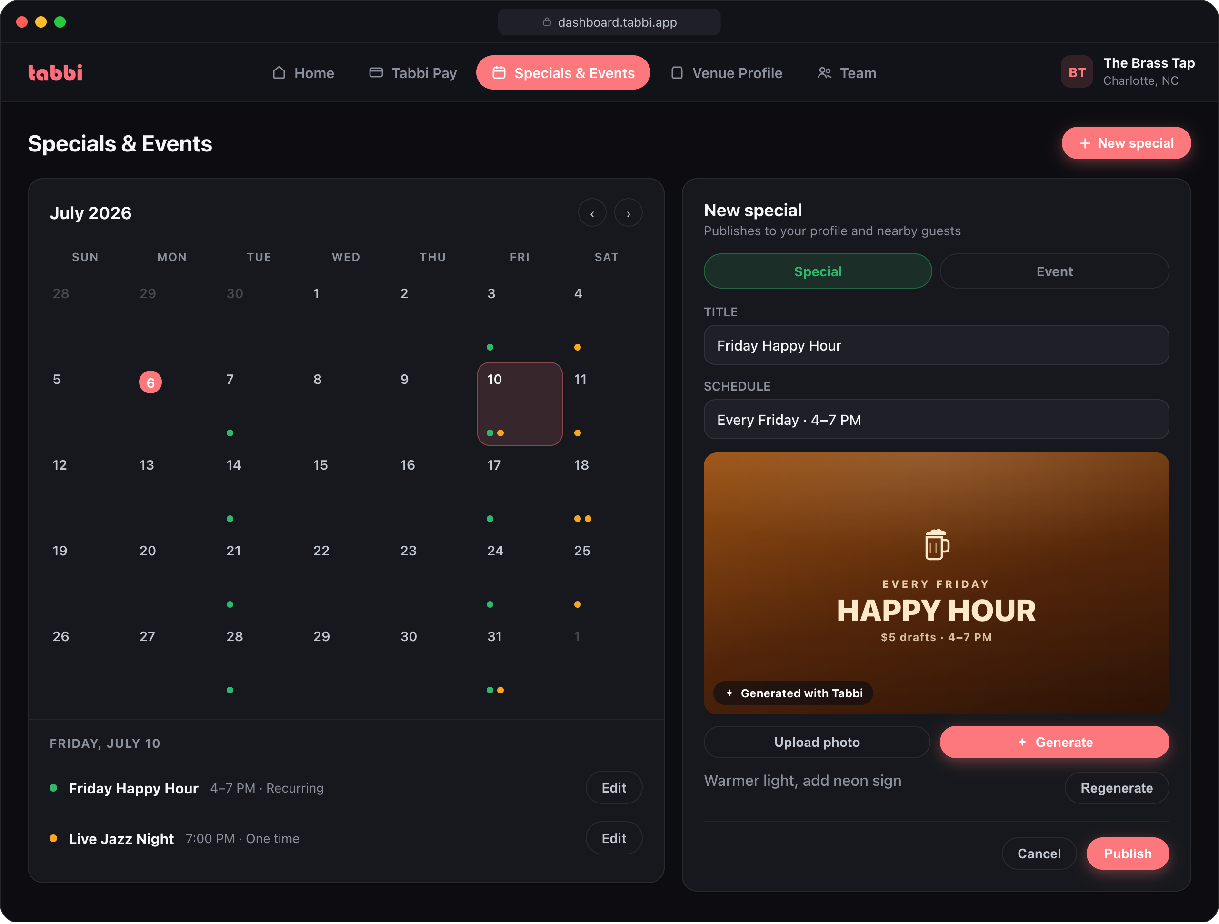
Task: Click the Friday Happy Hour list title
Action: click(133, 789)
